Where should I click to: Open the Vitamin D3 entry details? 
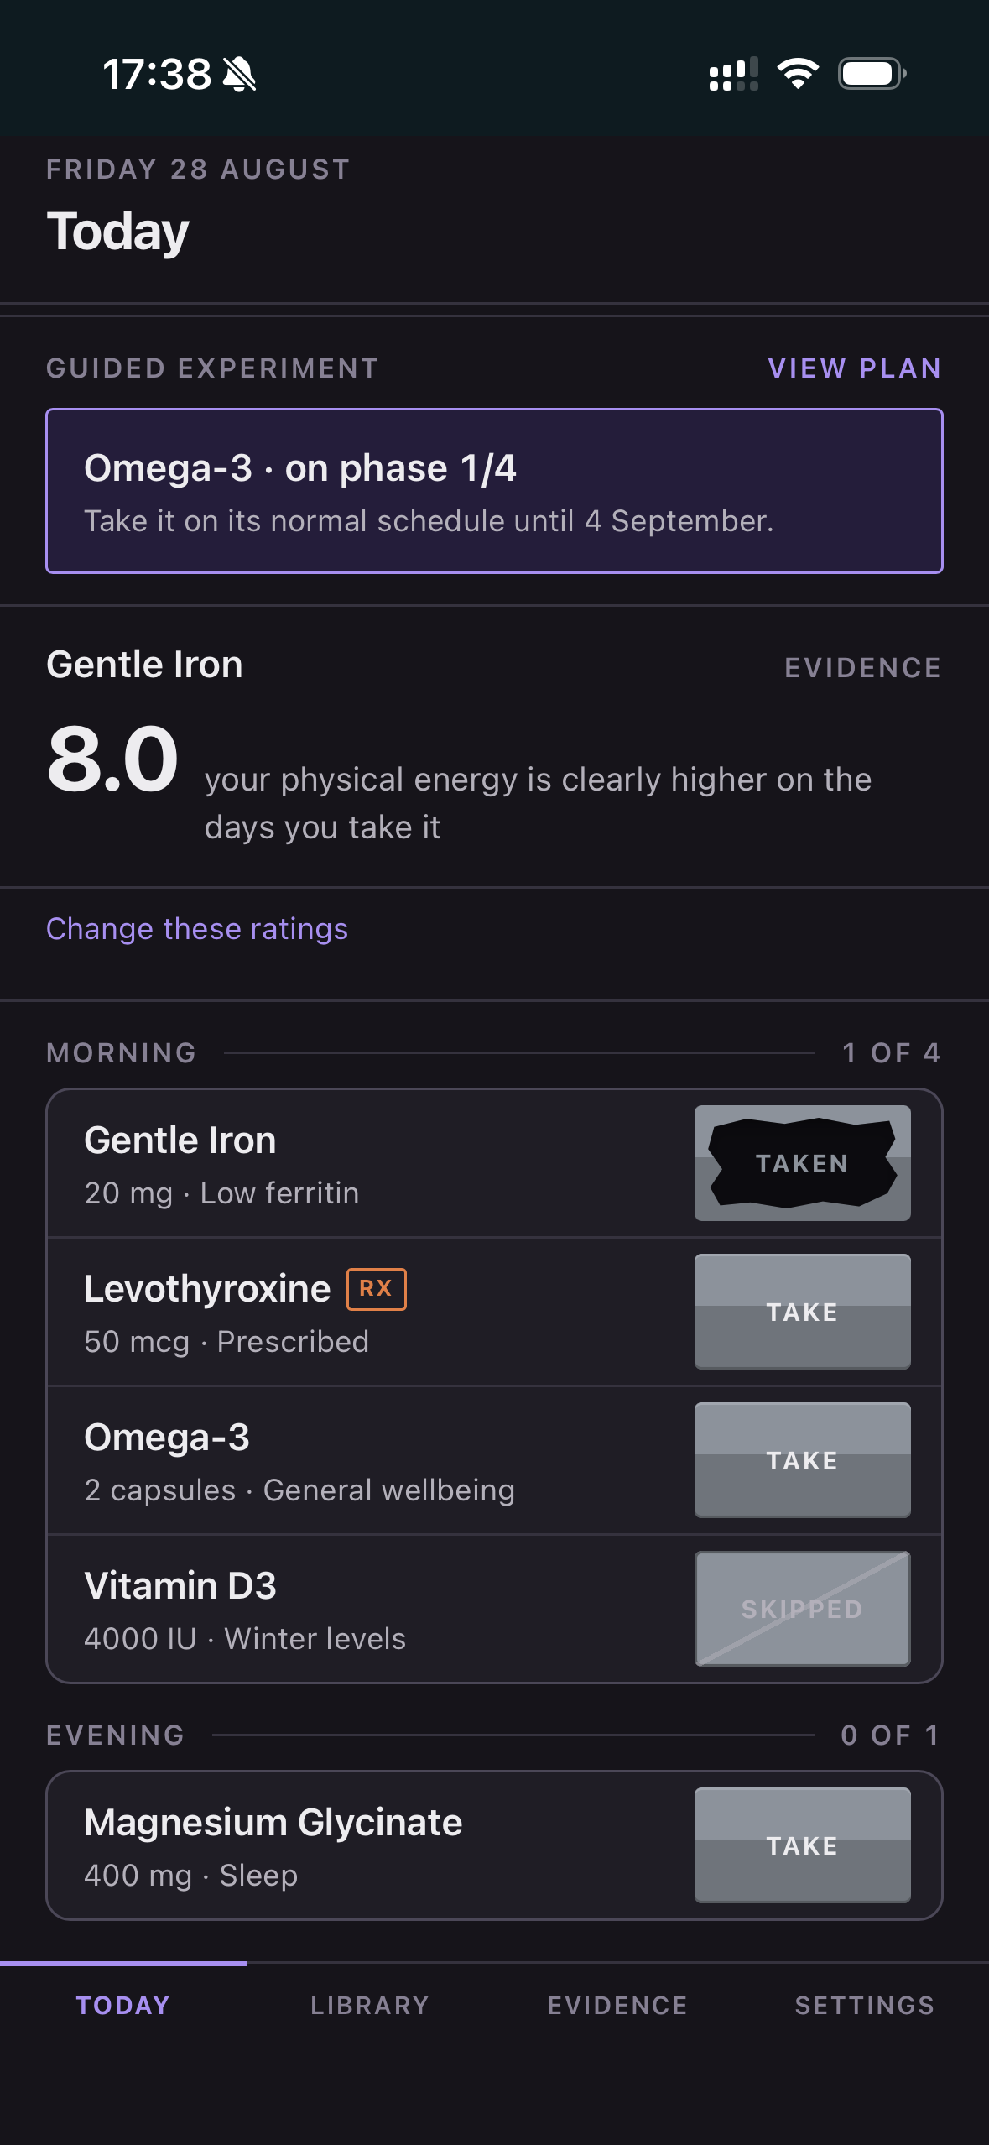point(369,1610)
